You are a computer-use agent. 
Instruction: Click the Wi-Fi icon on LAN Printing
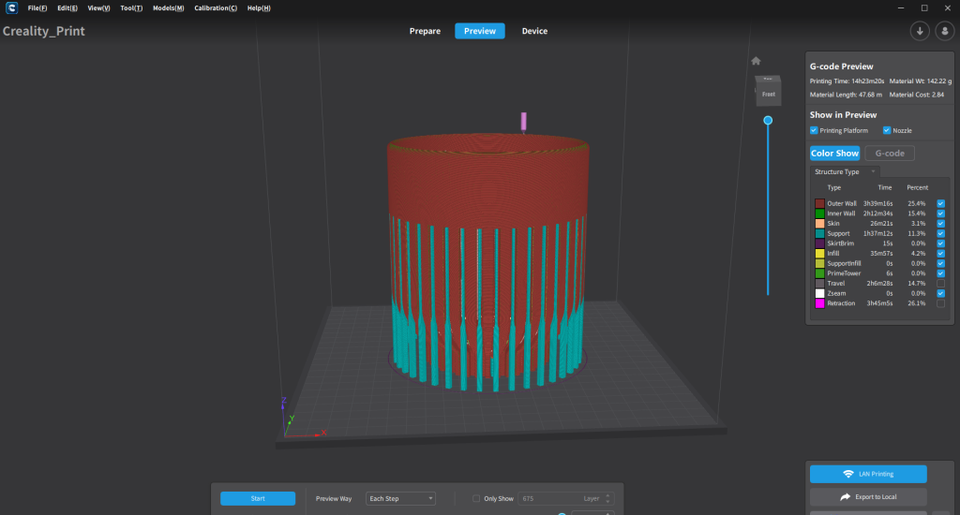[x=848, y=474]
